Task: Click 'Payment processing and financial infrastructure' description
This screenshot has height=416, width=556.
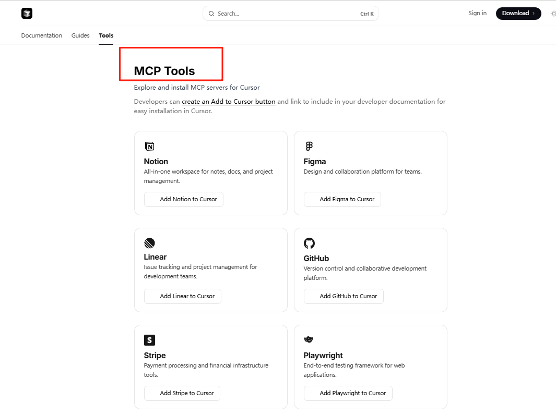Action: point(206,370)
